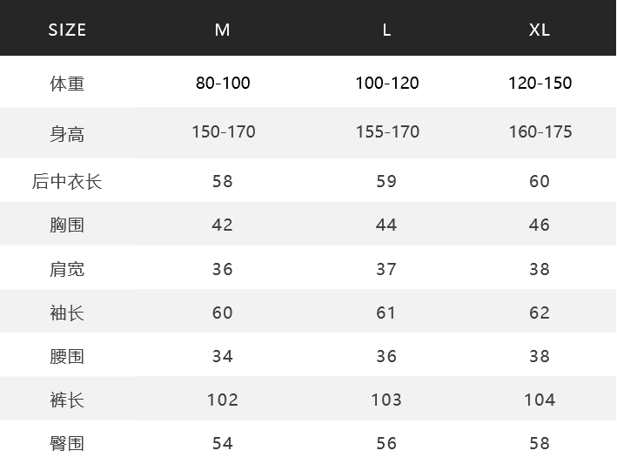Viewport: 617px width, 464px height.
Task: Select the M column header
Action: pyautogui.click(x=222, y=30)
